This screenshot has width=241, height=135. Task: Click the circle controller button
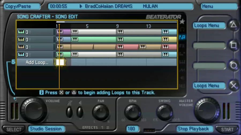point(234,66)
